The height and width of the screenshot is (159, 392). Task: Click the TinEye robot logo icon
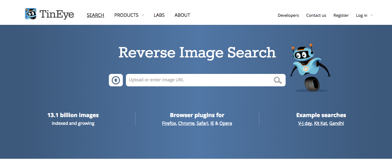tap(31, 14)
